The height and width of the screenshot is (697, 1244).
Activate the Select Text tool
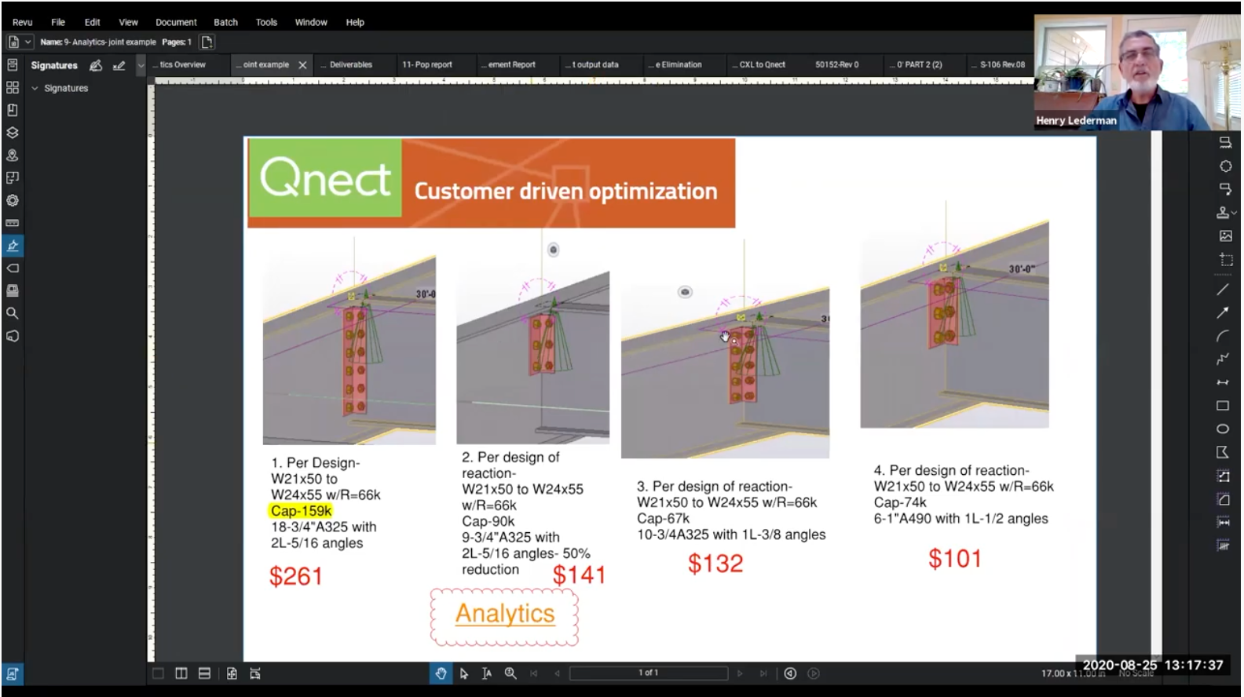(487, 673)
